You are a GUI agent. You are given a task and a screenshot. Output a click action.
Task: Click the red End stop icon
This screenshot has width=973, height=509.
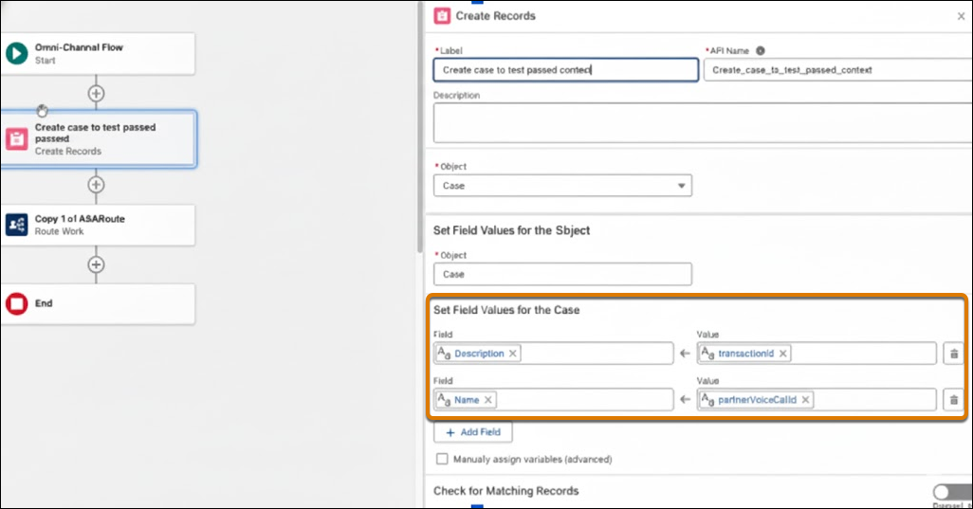click(17, 303)
